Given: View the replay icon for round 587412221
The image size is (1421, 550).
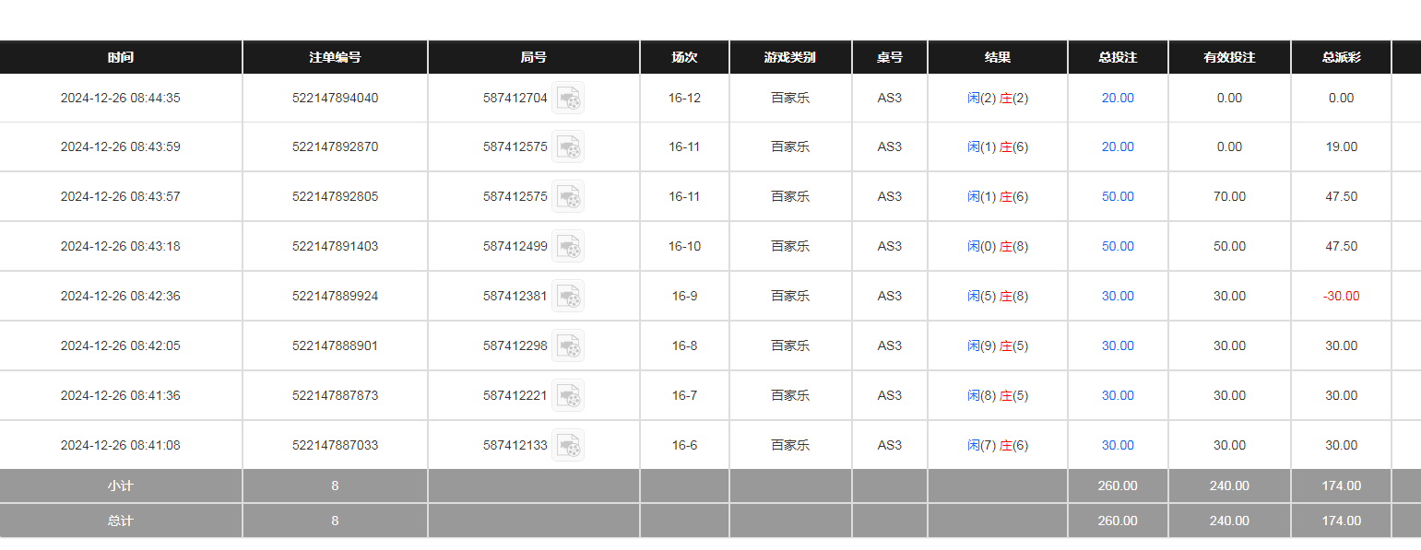Looking at the screenshot, I should coord(568,396).
